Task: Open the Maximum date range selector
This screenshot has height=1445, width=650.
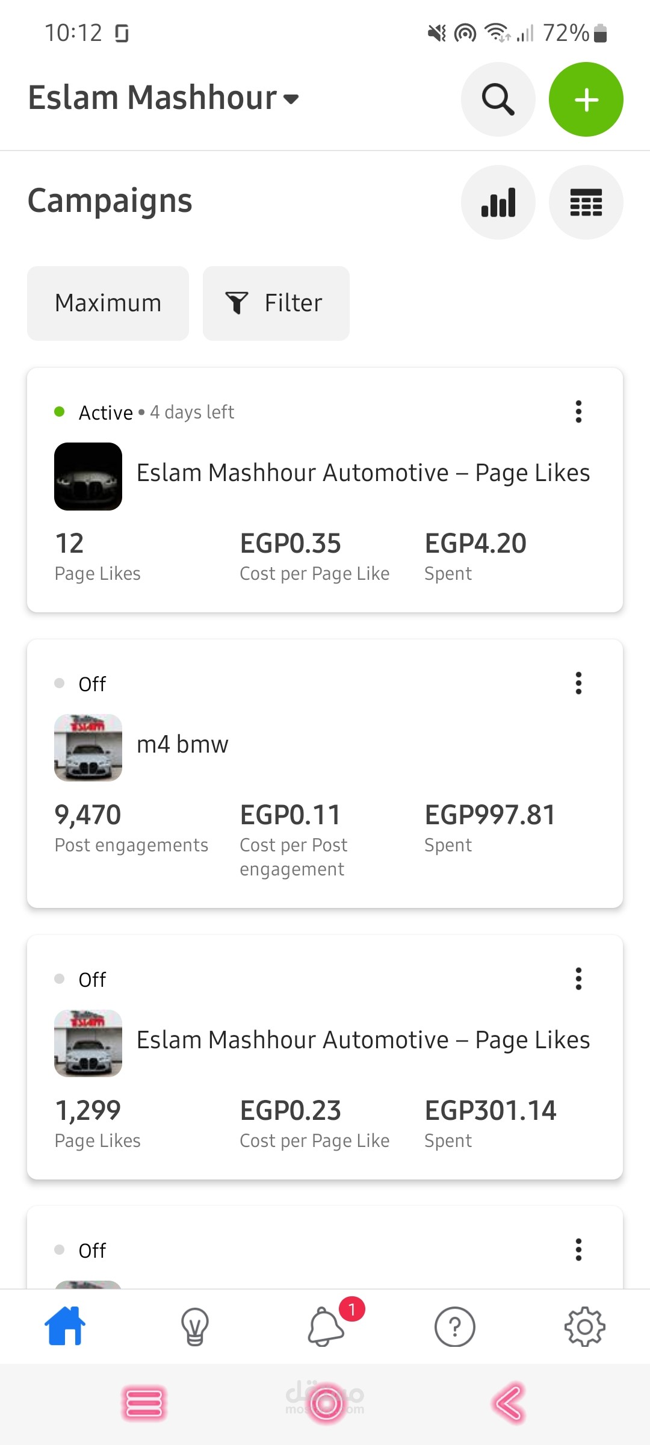Action: (108, 303)
